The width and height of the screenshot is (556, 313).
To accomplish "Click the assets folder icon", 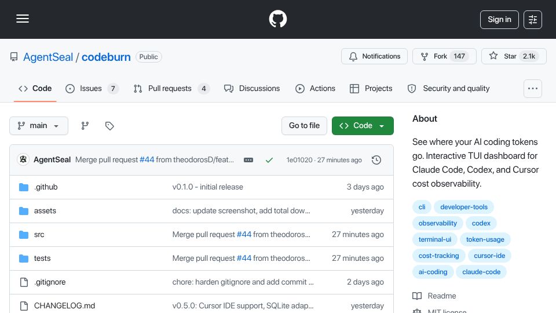I will (24, 211).
